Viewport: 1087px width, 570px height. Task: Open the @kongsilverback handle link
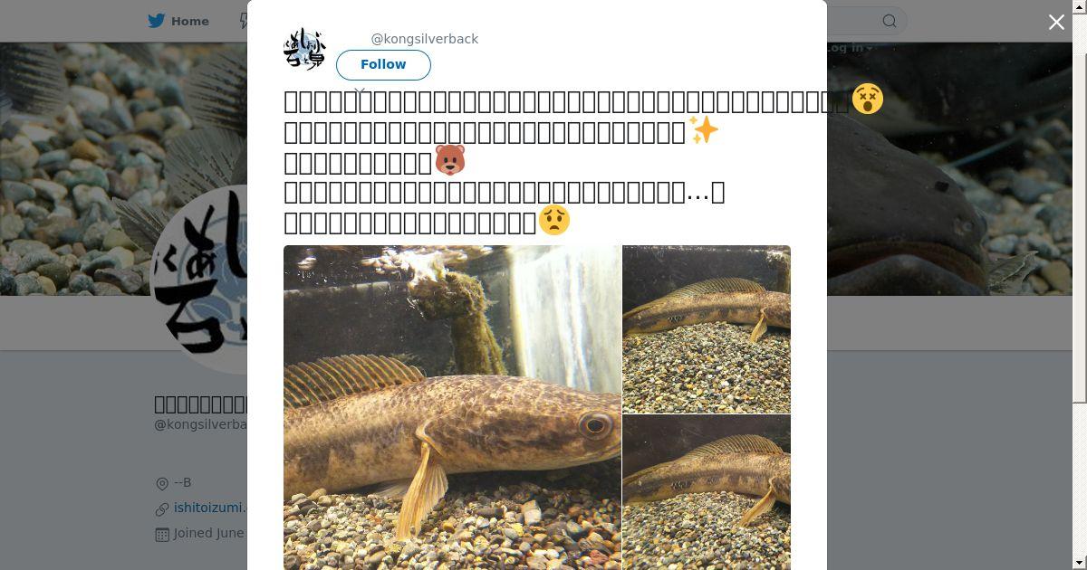tap(425, 39)
